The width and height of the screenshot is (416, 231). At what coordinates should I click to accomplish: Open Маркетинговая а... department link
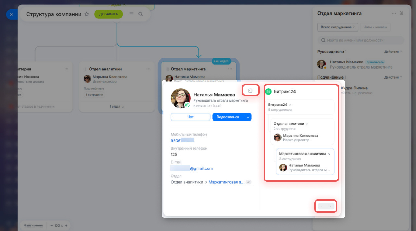coord(227,182)
